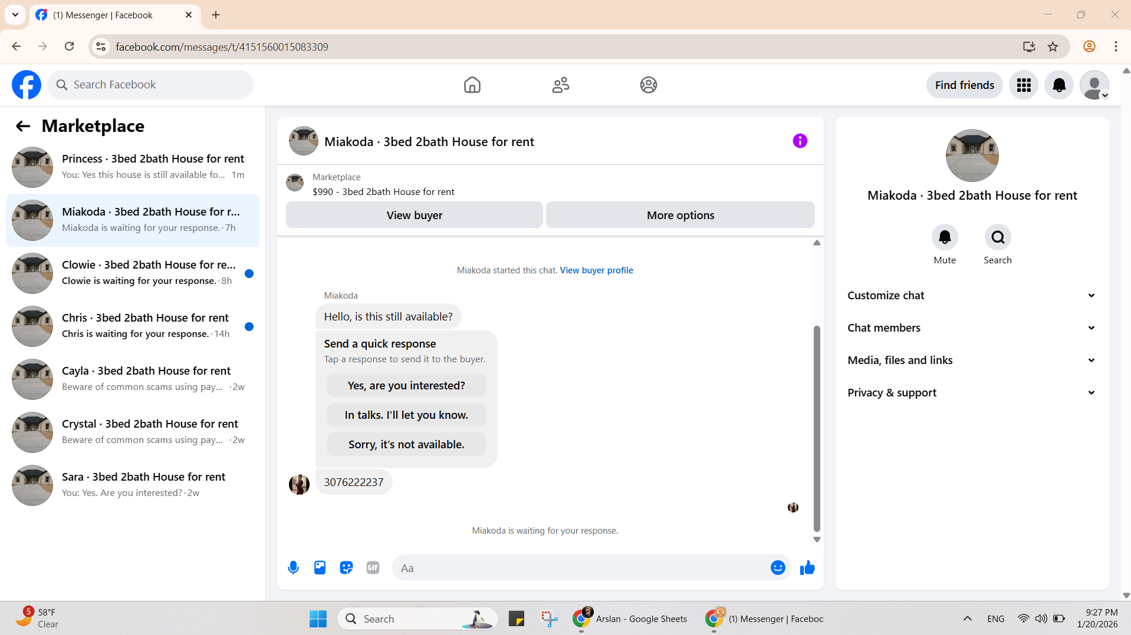Open Cayla conversation in list
The height and width of the screenshot is (635, 1131).
(x=133, y=379)
